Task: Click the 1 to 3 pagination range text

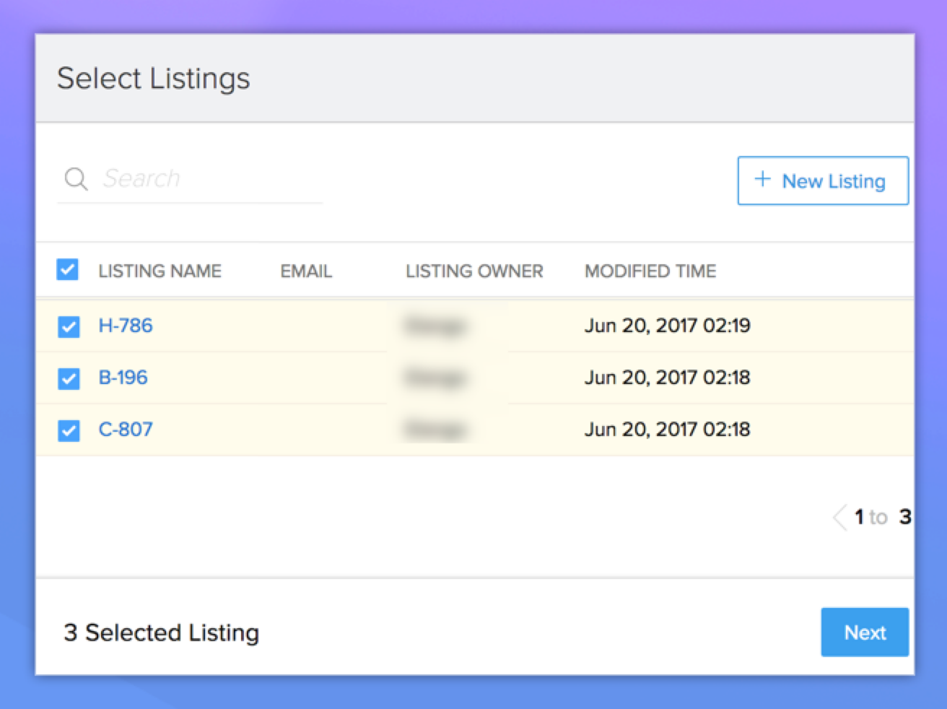Action: point(881,517)
